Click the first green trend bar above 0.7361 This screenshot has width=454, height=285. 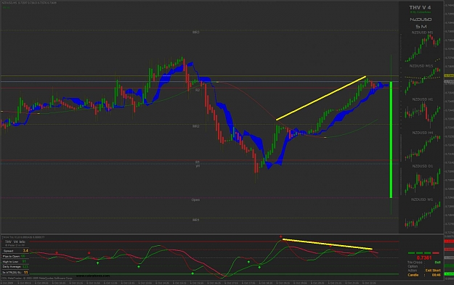411,253
